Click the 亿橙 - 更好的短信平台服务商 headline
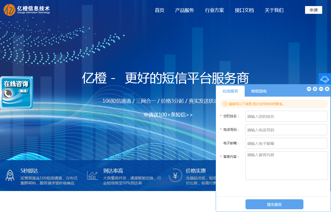 (165, 78)
